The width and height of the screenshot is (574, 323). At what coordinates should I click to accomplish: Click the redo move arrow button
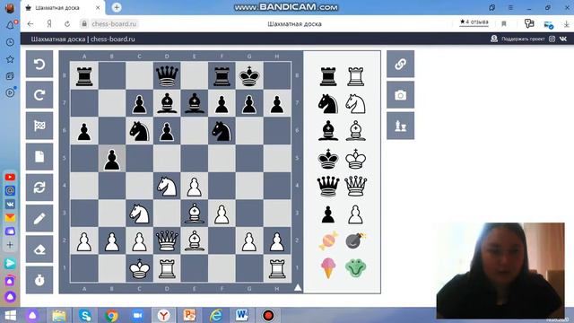point(39,95)
